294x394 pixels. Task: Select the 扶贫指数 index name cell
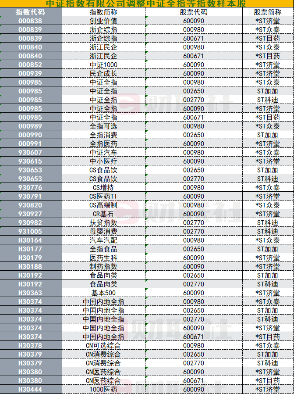pos(103,222)
